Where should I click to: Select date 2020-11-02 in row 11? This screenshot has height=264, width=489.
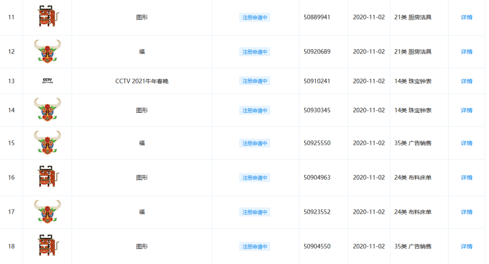[x=369, y=17]
